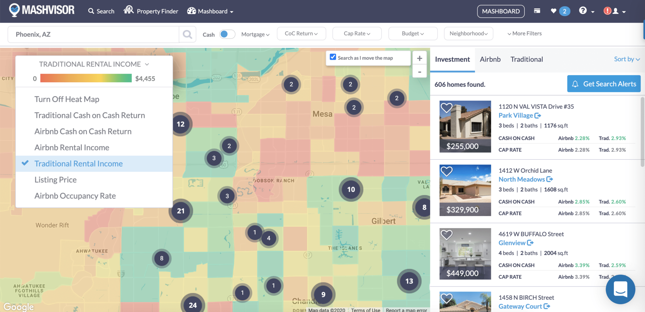Screen dimensions: 645x312
Task: Open the Park Village neighborhood link
Action: 517,115
